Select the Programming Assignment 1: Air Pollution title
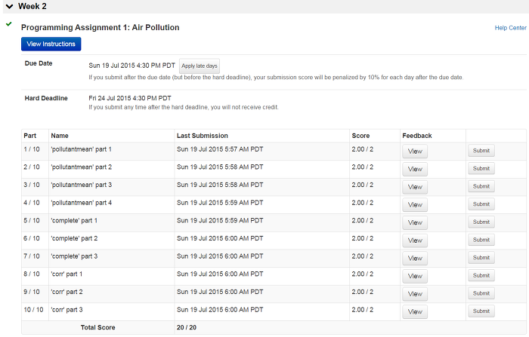529x337 pixels. [x=101, y=28]
